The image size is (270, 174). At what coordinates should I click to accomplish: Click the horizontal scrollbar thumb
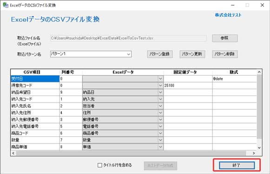131,153
